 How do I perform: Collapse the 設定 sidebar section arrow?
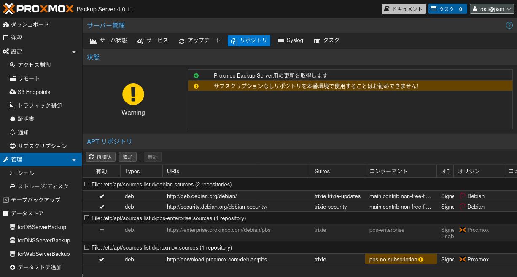(74, 52)
